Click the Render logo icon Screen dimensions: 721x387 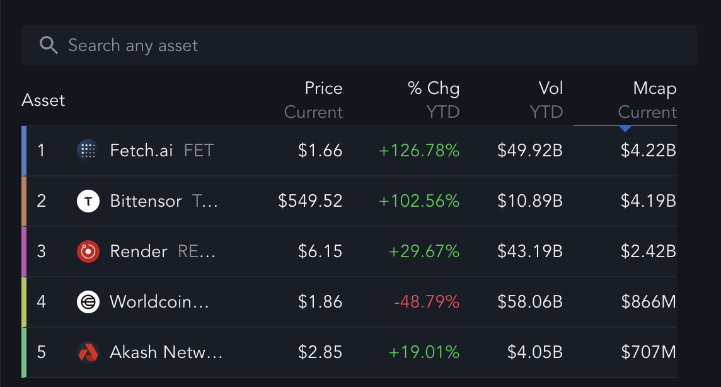point(88,251)
